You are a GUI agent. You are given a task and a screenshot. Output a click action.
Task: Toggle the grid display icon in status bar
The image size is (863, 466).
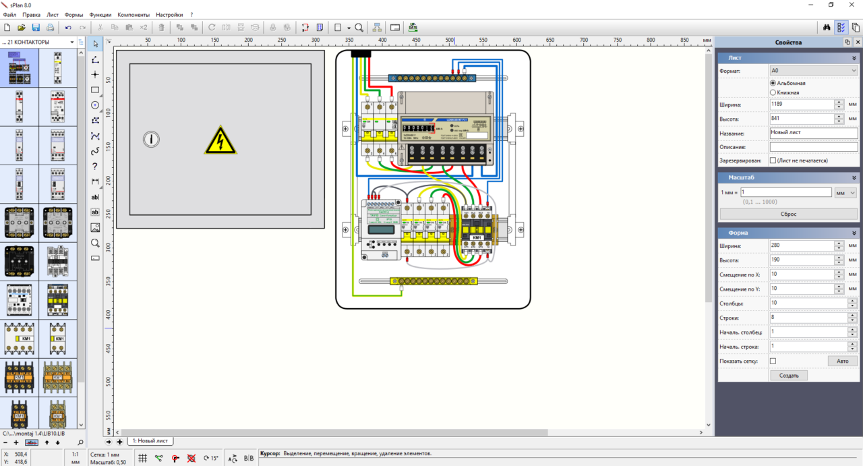click(143, 458)
